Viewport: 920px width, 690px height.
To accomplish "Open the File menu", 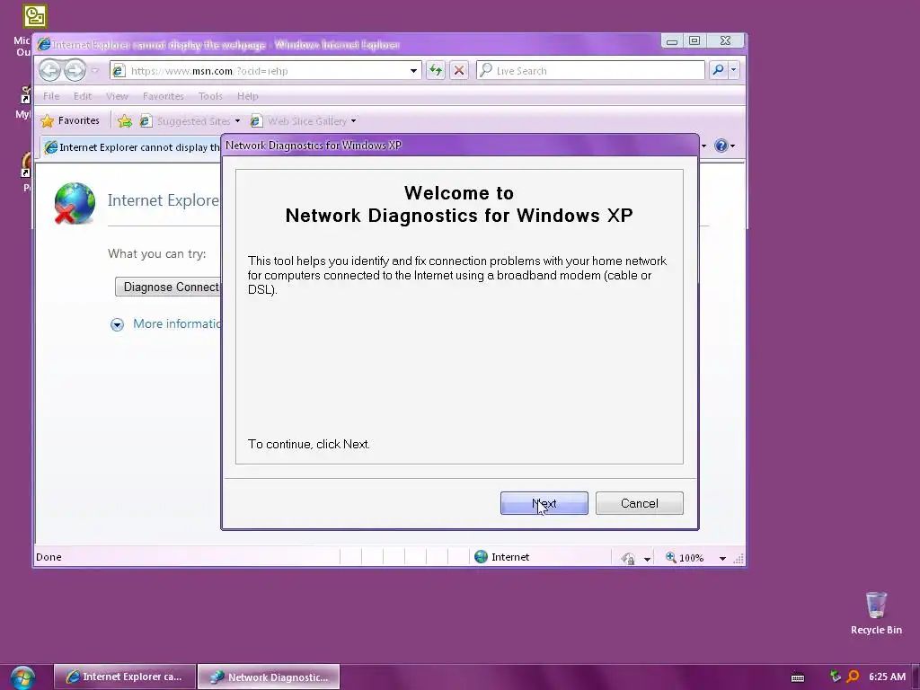I will coord(51,96).
